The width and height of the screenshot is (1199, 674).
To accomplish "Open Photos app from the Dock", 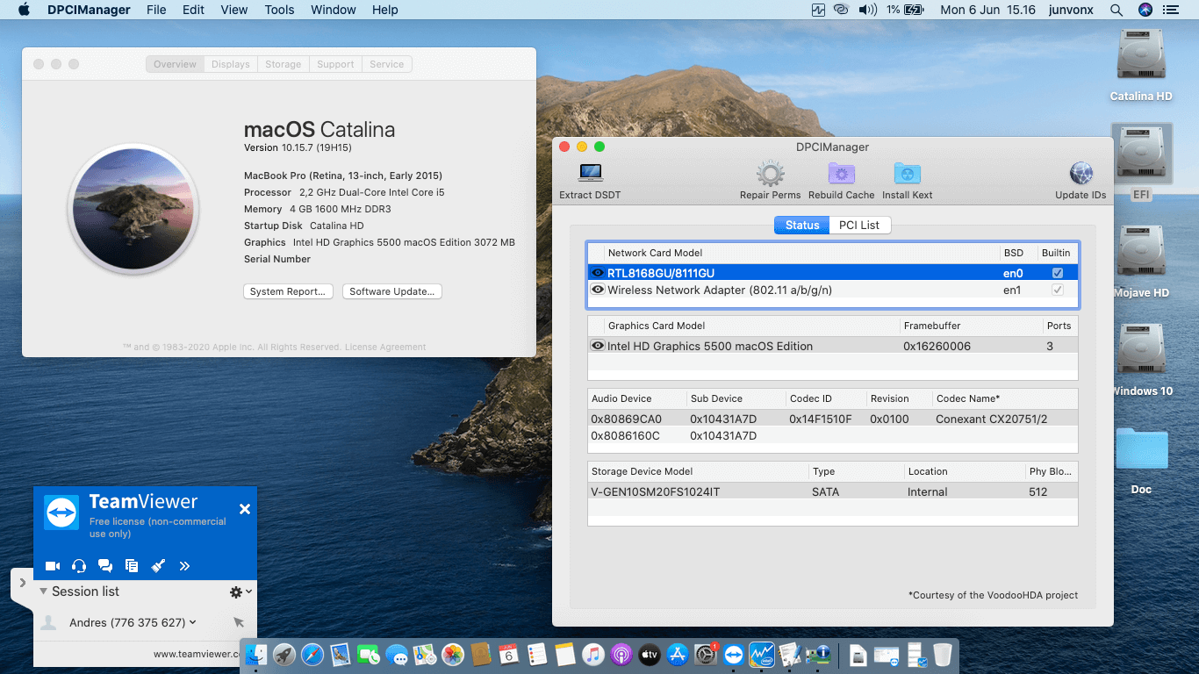I will 452,655.
